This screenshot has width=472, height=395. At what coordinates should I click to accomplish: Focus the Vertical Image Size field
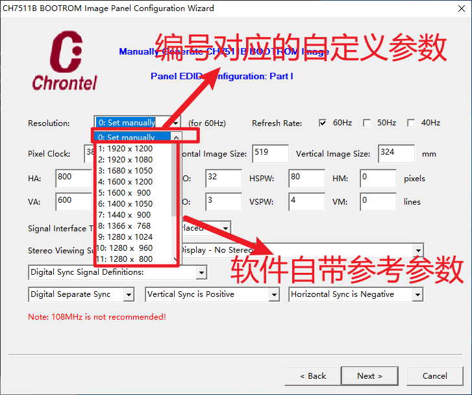(396, 154)
